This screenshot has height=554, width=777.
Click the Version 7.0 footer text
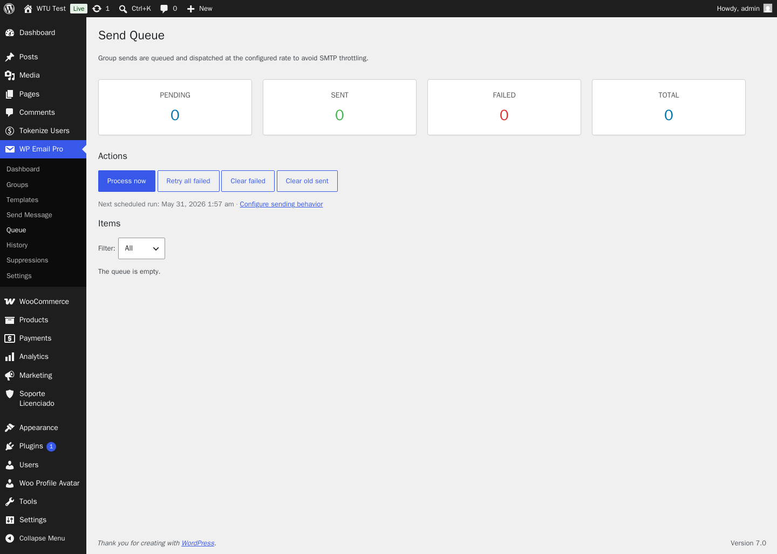coord(748,543)
